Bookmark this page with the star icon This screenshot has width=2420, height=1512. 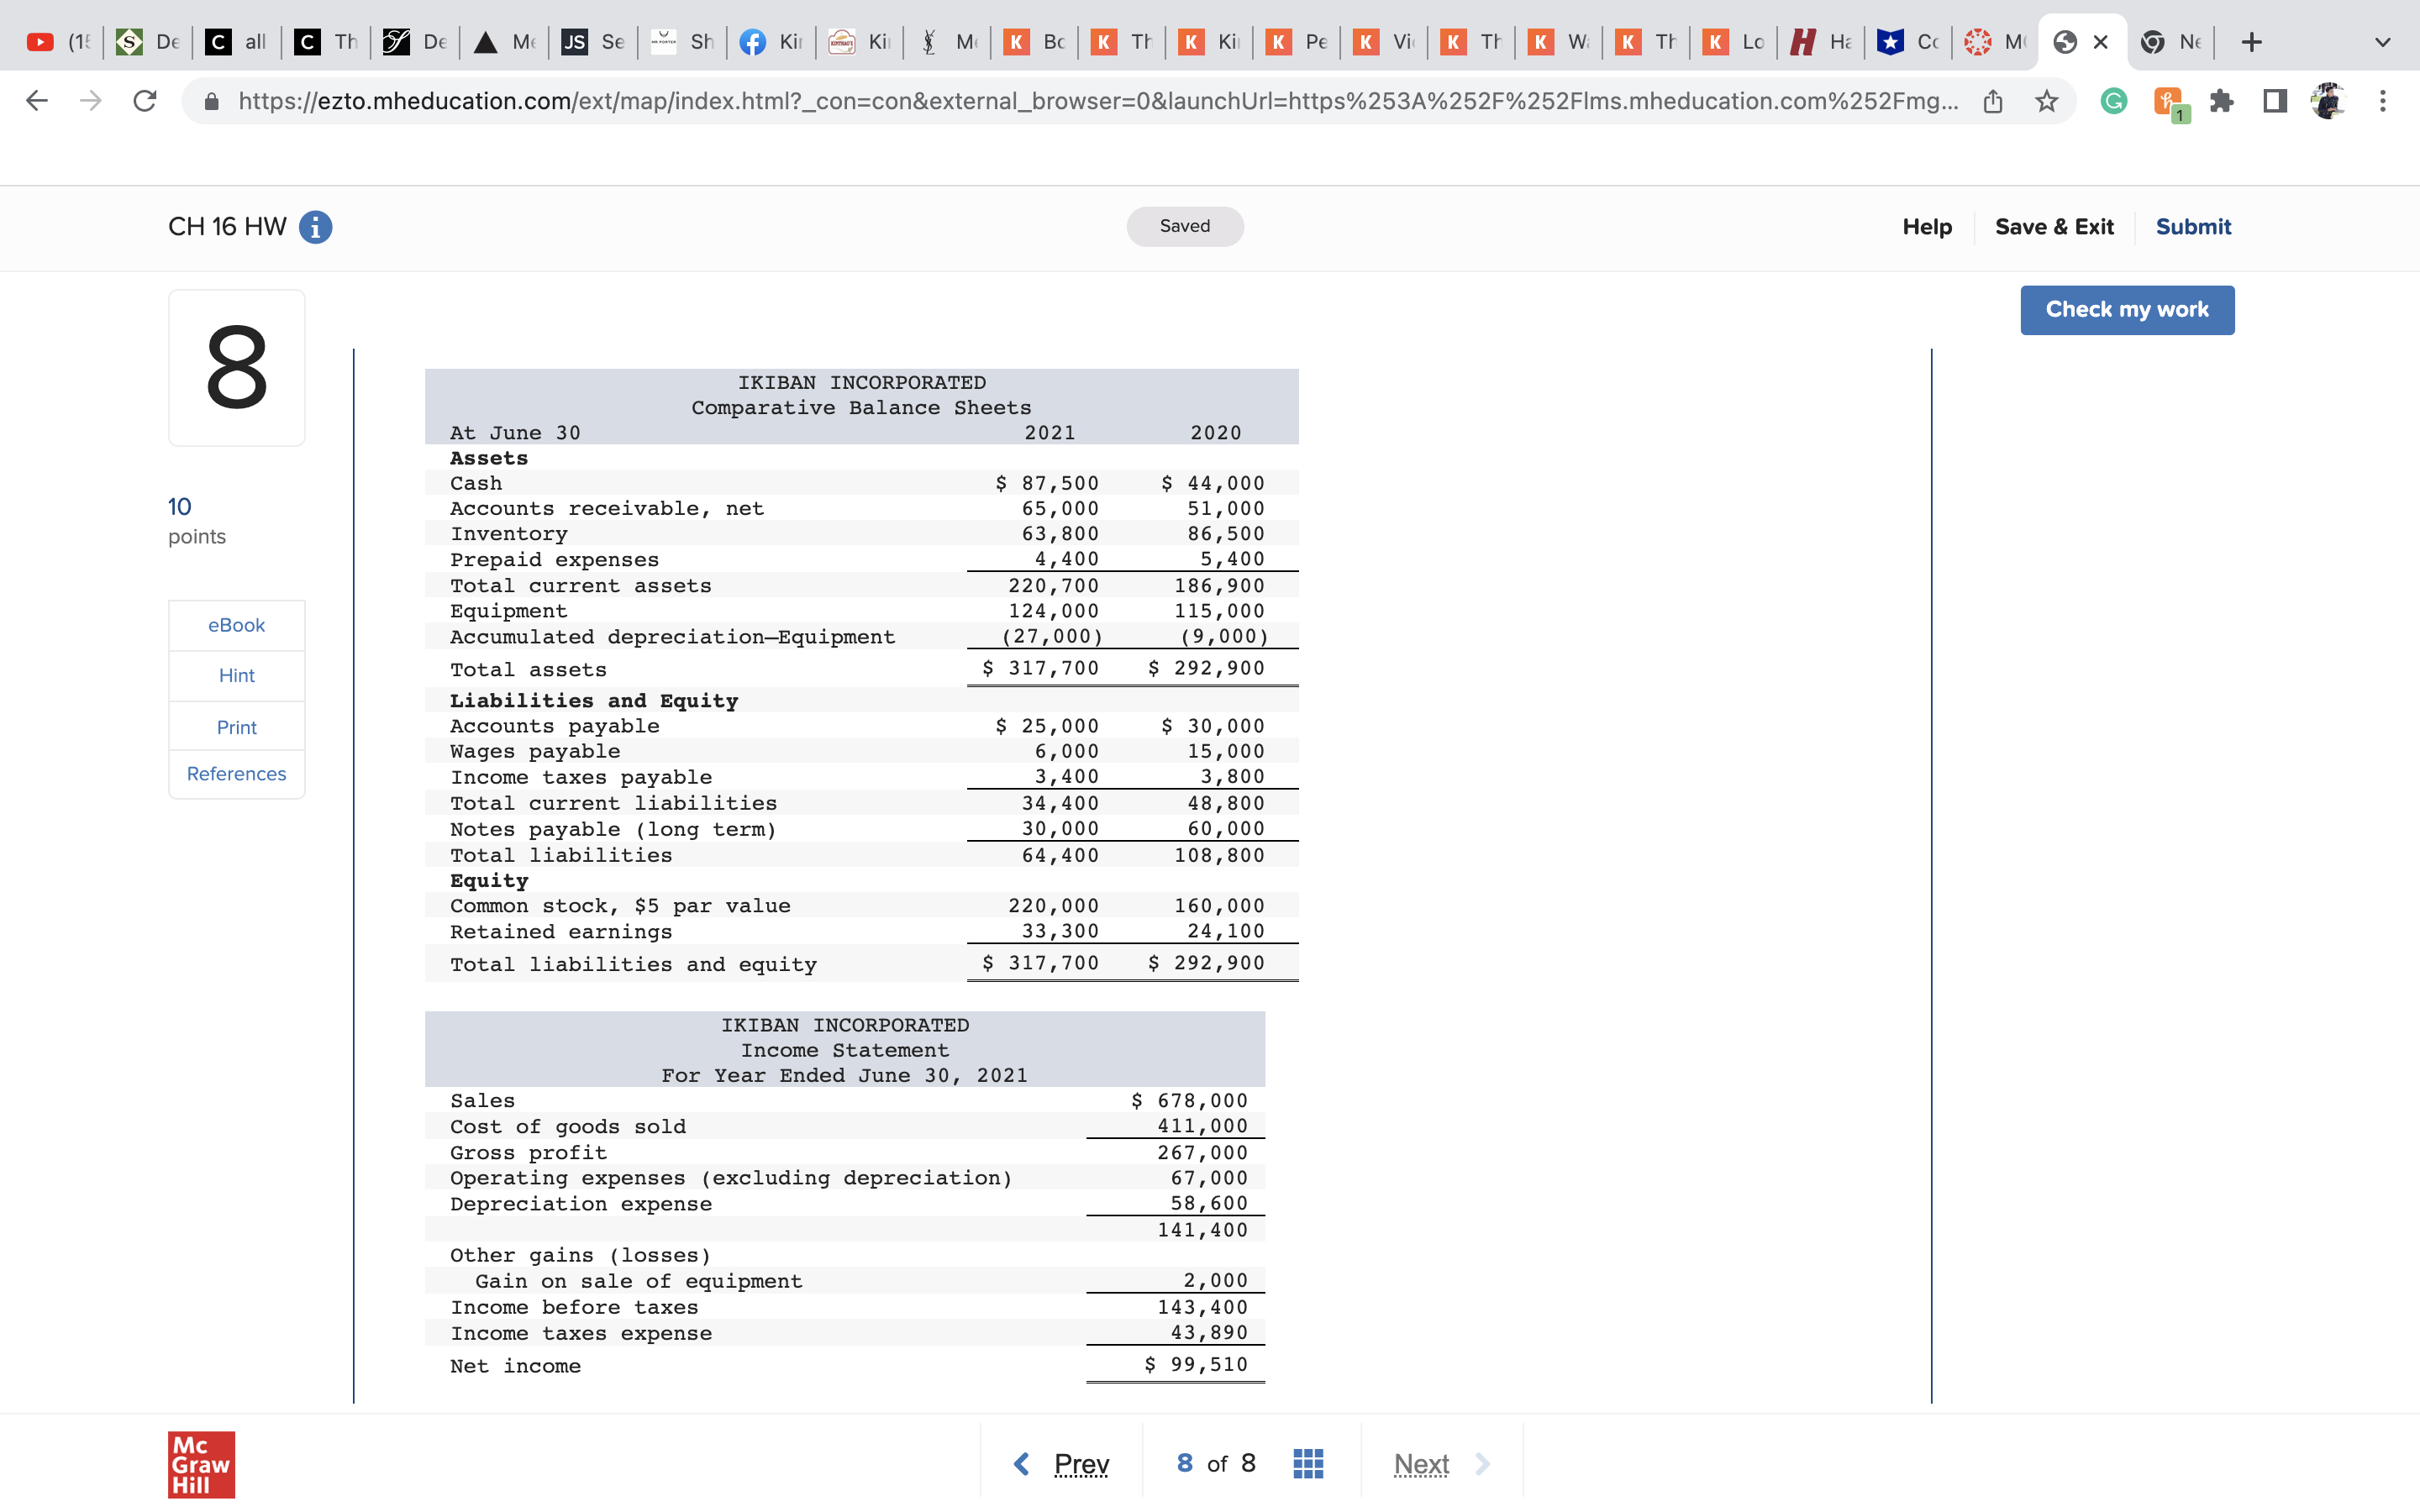pyautogui.click(x=2046, y=101)
